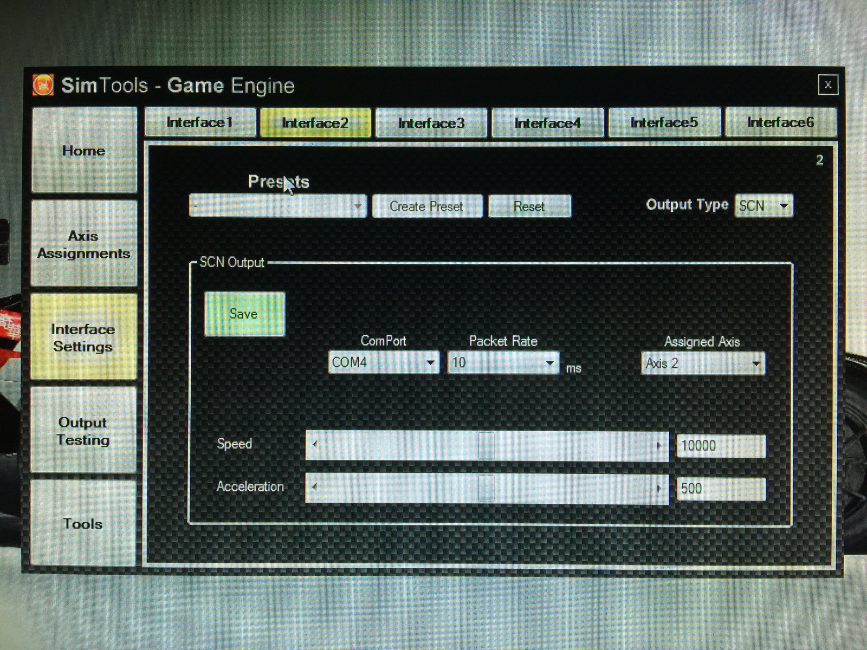
Task: Click the "ComPort" label
Action: point(383,341)
